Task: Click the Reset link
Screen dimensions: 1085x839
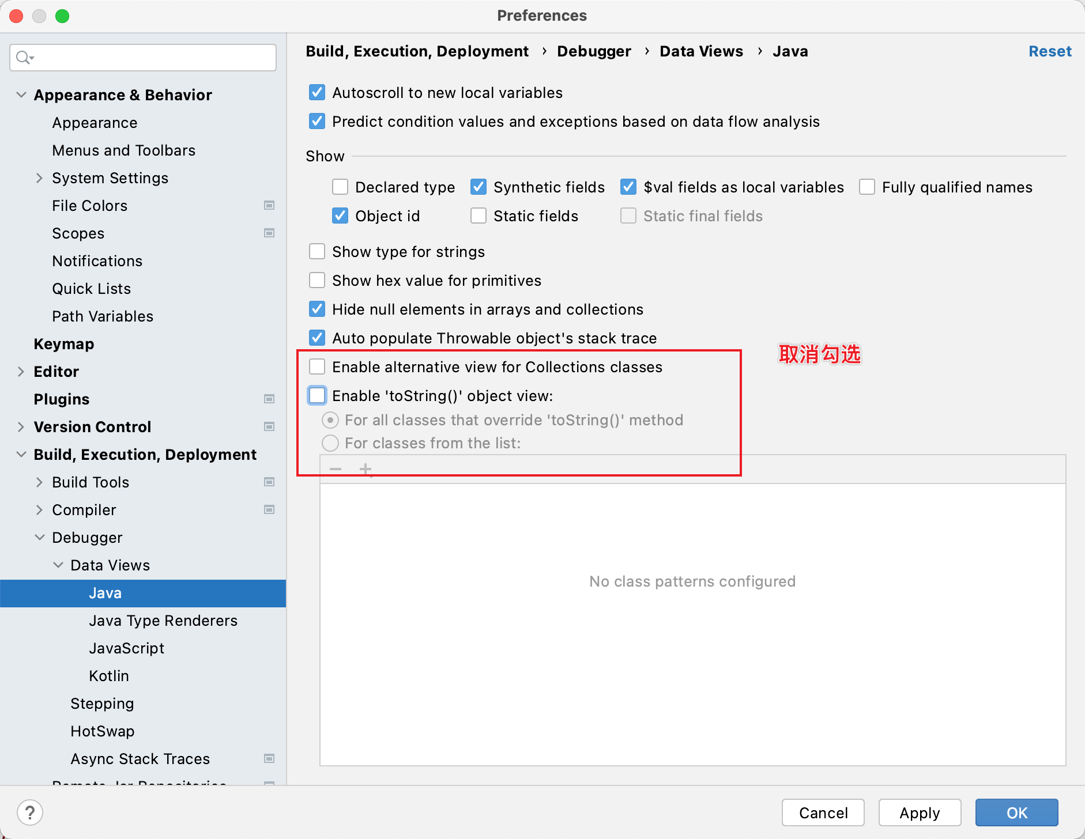Action: point(1050,51)
